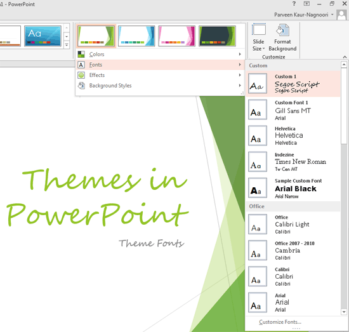This screenshot has width=349, height=332.
Task: Select the blue Aa theme thumbnail
Action: coord(43,36)
